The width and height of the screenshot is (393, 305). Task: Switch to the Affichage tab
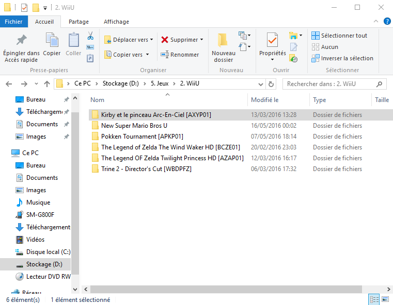click(116, 22)
